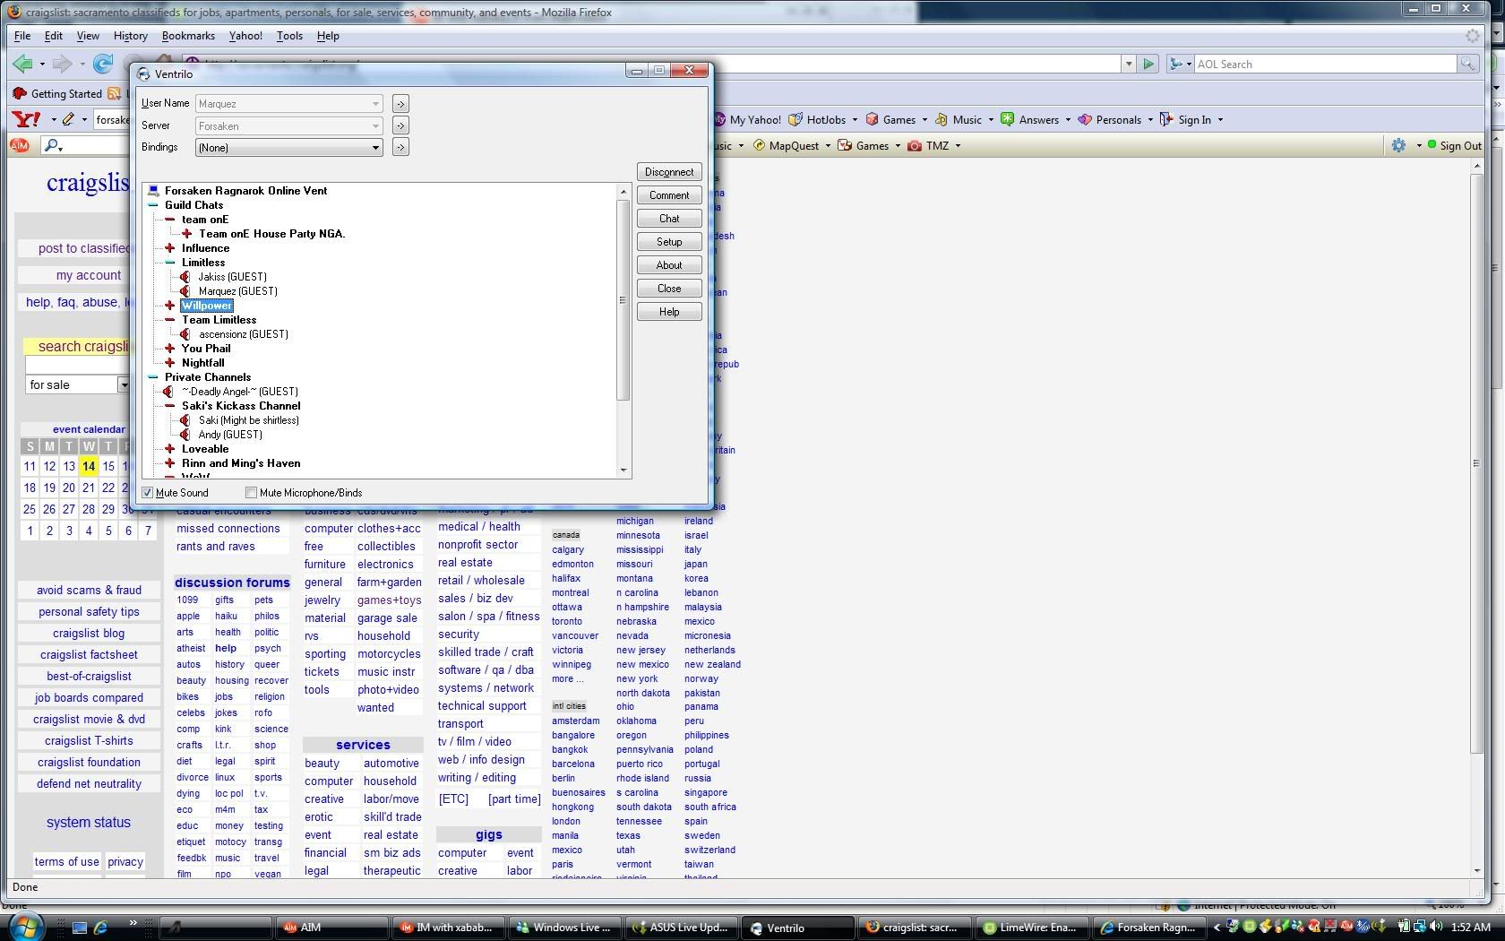Expand the Nightfall channel

[169, 363]
